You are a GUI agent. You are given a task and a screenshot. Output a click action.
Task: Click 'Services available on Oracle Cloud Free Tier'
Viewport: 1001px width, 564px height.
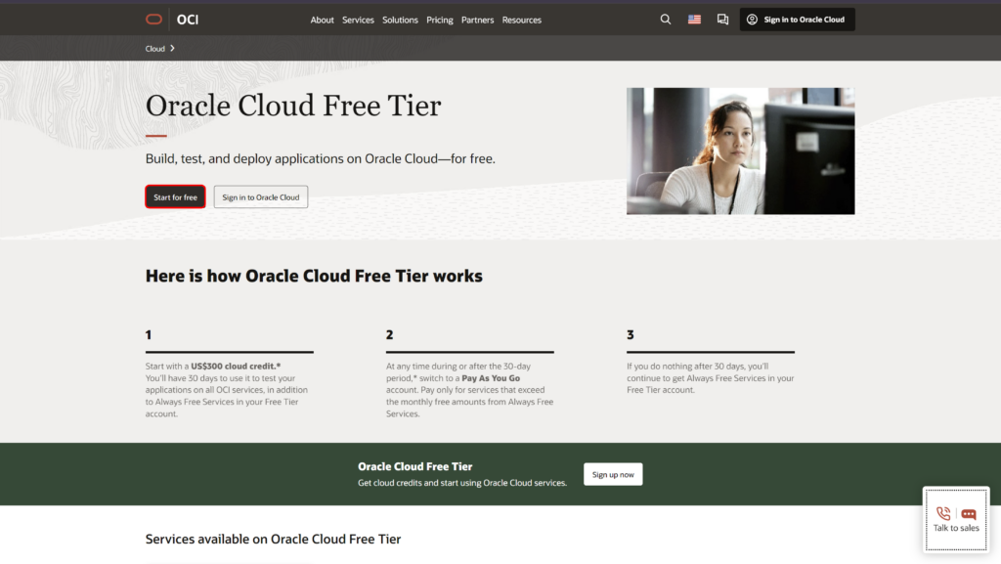point(273,540)
